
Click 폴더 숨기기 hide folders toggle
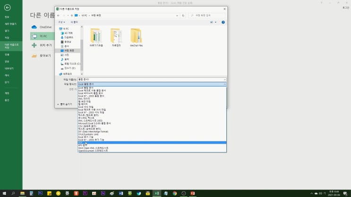64,104
